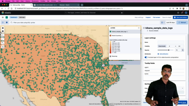Switch to ISO 3166 country codes tab
This screenshot has height=106, width=189.
pyautogui.click(x=45, y=5)
